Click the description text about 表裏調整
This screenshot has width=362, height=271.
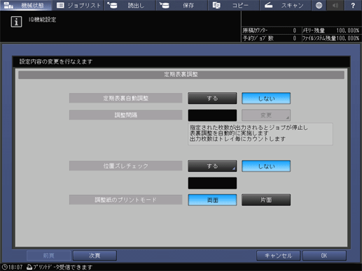click(x=260, y=133)
